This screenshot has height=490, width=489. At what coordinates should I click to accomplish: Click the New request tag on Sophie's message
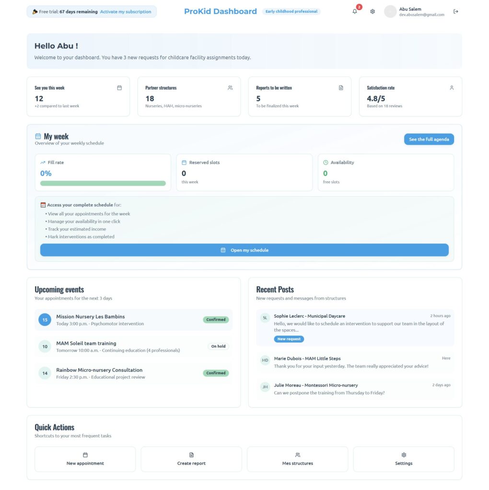[x=289, y=339]
